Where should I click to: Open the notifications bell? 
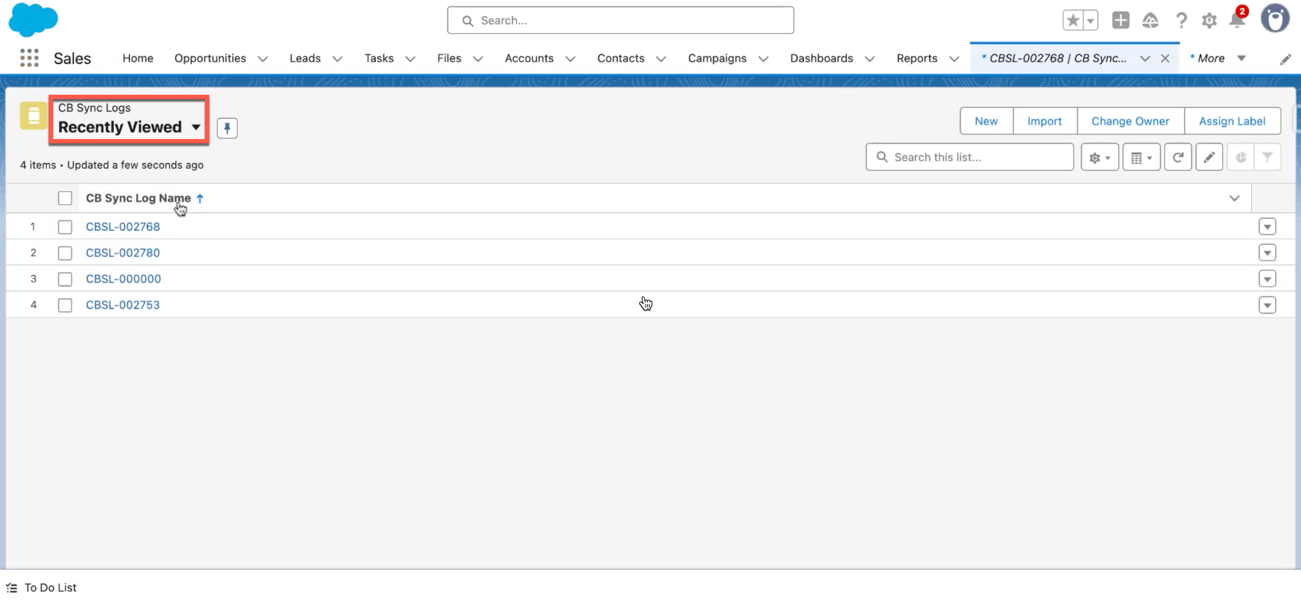coord(1237,20)
